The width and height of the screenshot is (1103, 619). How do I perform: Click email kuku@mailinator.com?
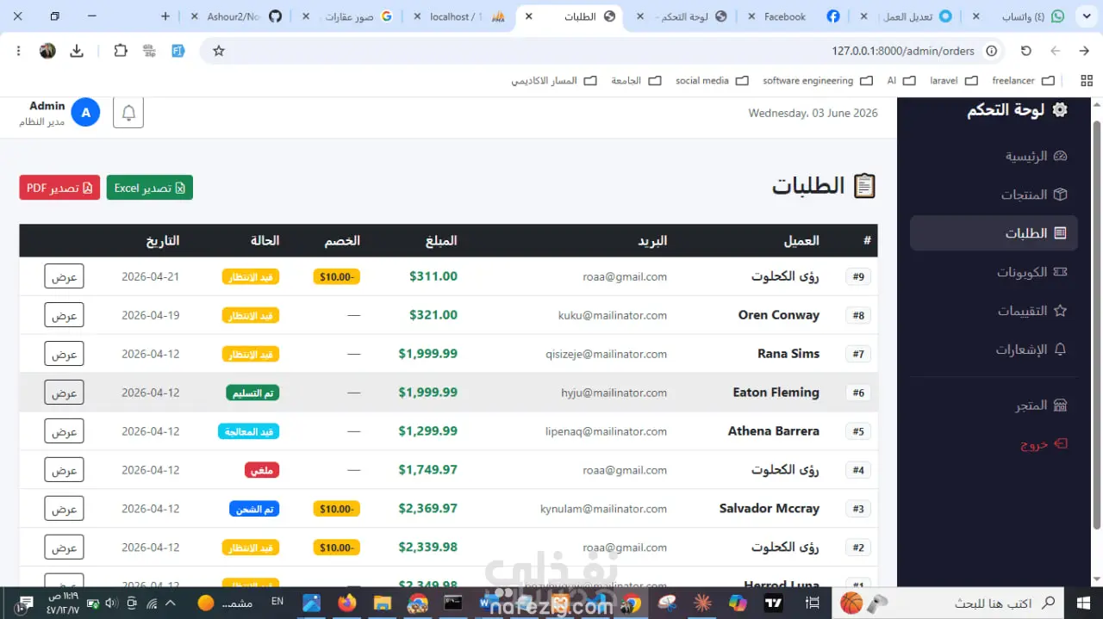tap(613, 315)
